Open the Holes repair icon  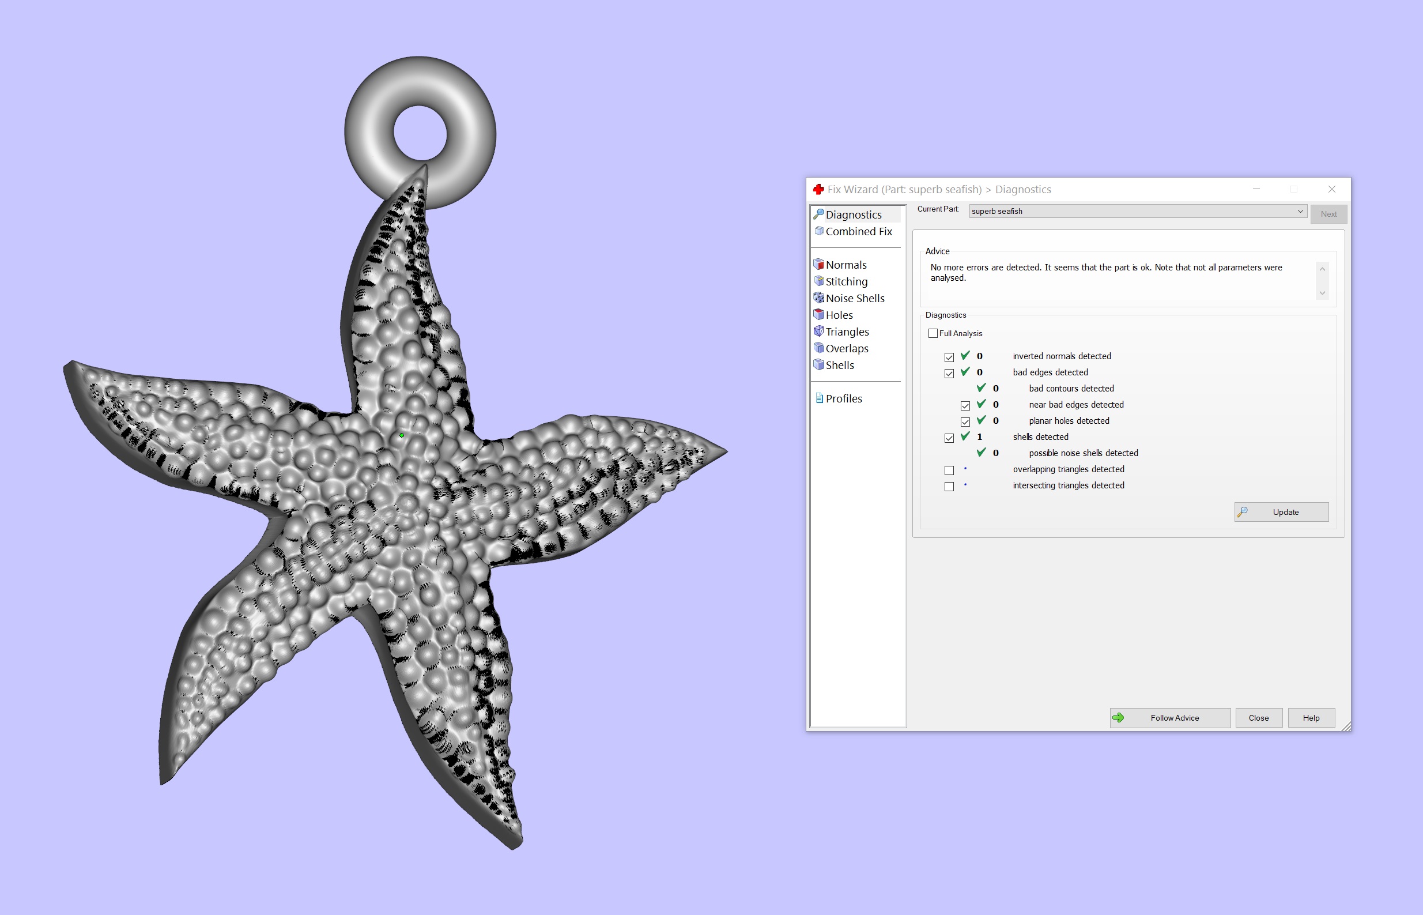pyautogui.click(x=818, y=314)
